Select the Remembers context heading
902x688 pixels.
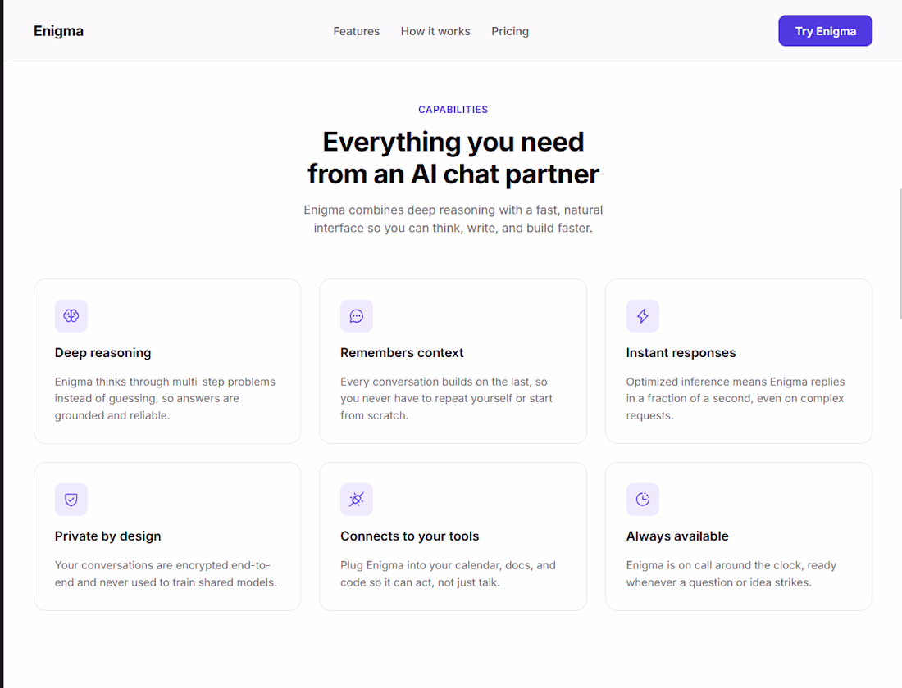point(402,353)
